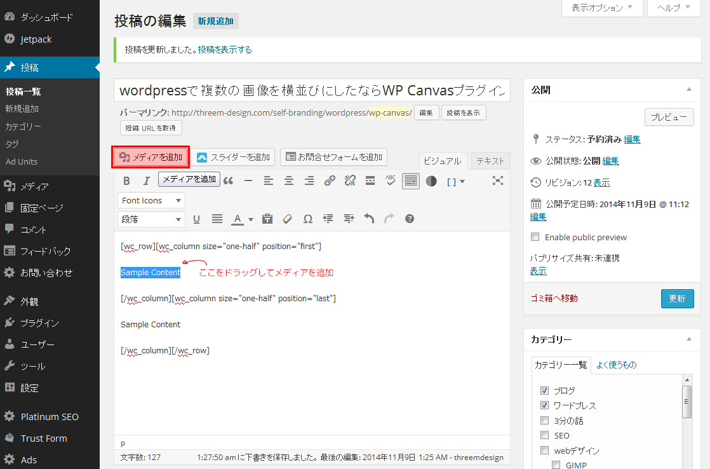Insert Read More tag icon
710x469 pixels.
tap(370, 181)
